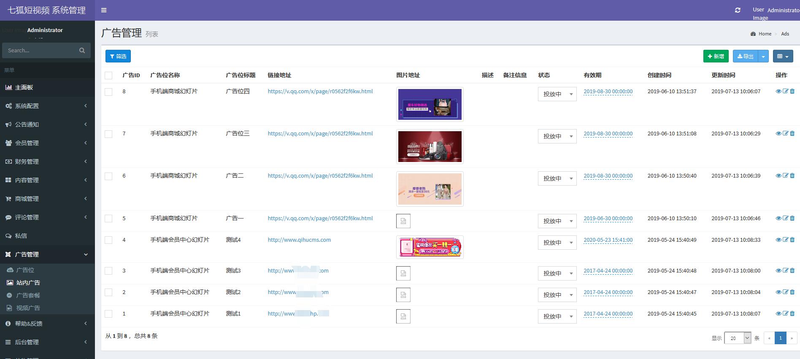Open status dropdown for ad ID 8
Viewport: 800px width, 359px height.
pos(557,94)
